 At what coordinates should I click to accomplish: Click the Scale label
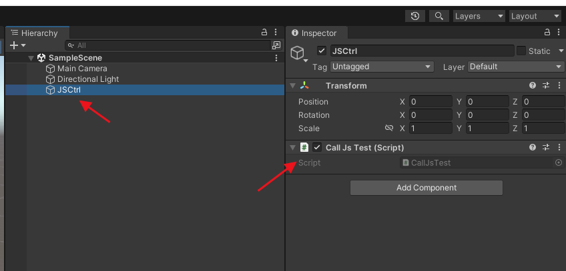[308, 129]
